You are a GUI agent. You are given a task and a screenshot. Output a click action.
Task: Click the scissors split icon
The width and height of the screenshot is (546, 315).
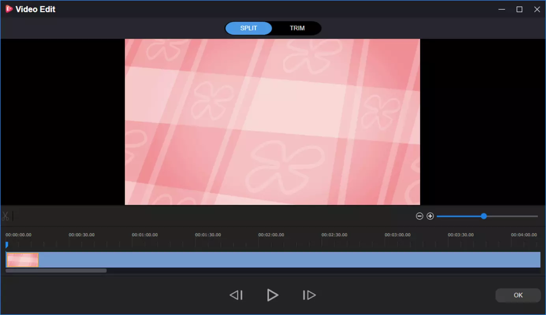pyautogui.click(x=6, y=216)
